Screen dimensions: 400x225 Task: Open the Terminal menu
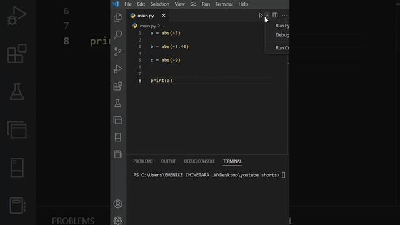point(224,4)
